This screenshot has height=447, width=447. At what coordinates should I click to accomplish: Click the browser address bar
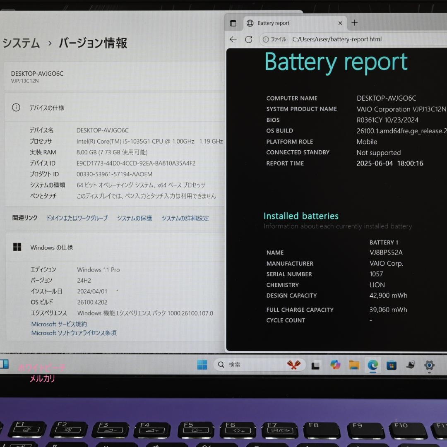pos(337,39)
